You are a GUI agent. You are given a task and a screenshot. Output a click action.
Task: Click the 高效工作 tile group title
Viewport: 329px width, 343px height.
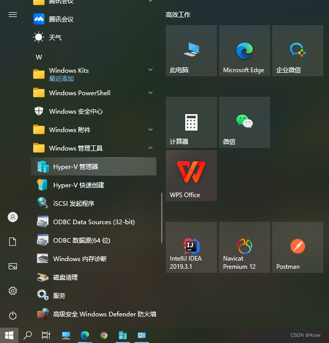point(178,15)
